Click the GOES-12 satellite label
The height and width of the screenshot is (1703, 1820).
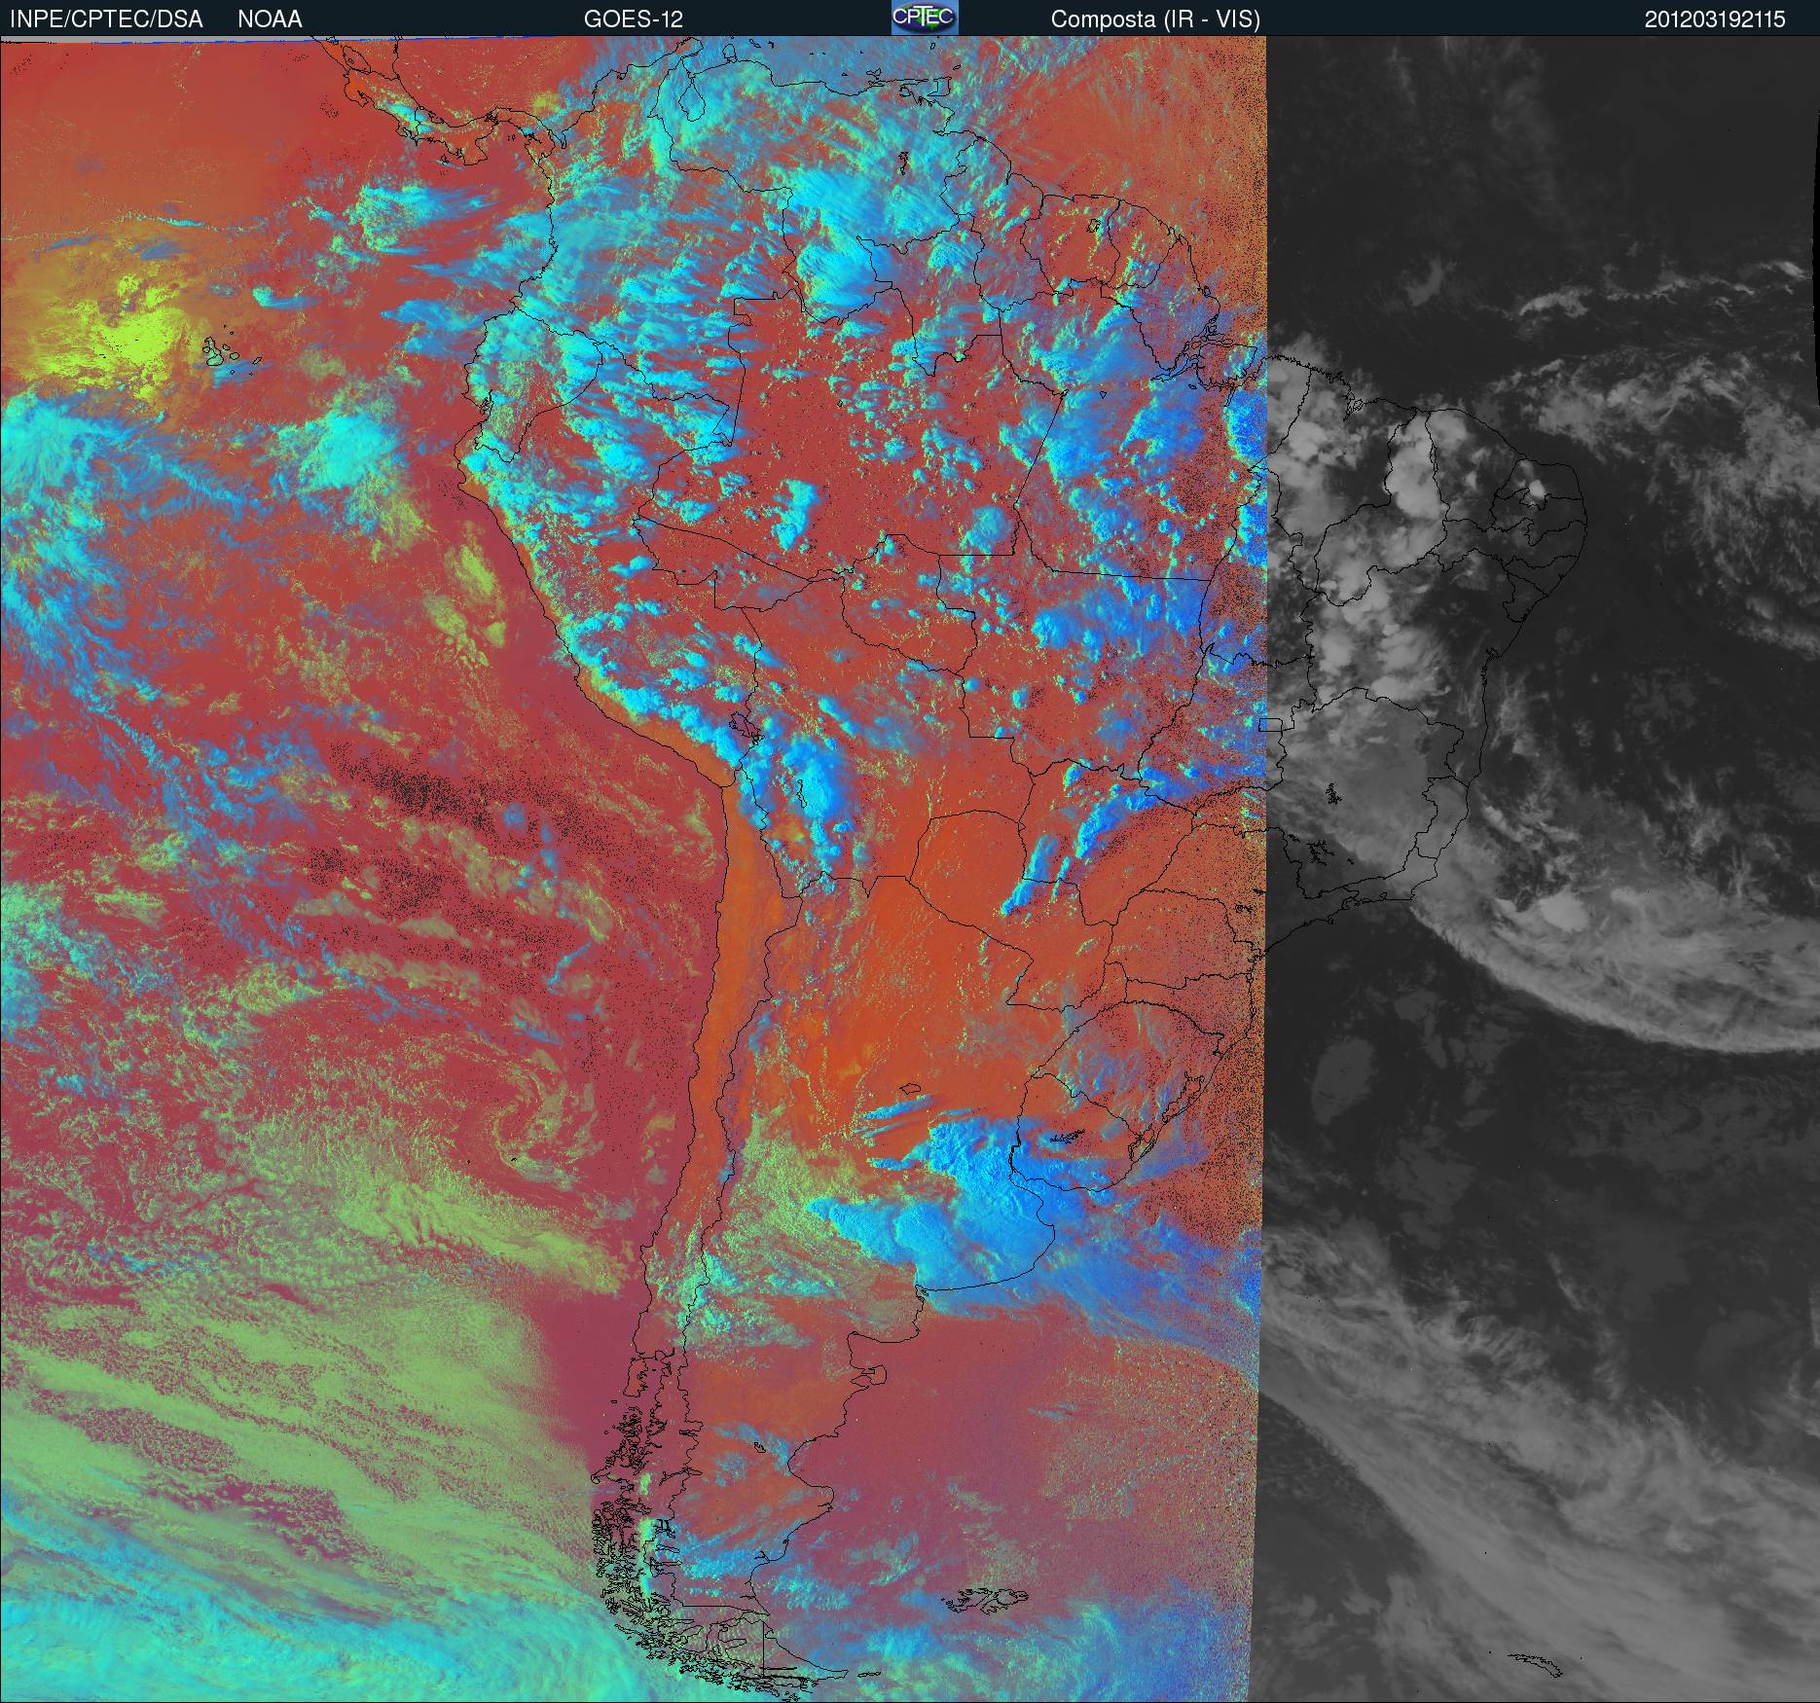(x=633, y=19)
